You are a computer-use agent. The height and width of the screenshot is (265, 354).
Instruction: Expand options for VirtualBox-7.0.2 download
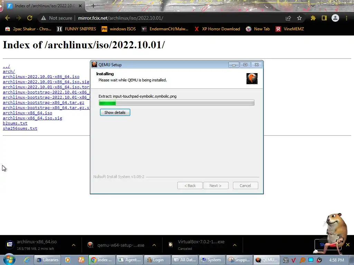pos(235,245)
